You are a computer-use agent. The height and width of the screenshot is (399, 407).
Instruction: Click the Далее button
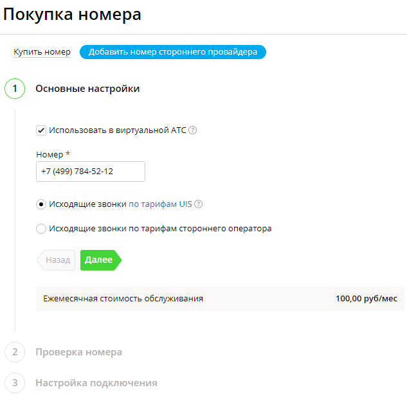[x=101, y=260]
